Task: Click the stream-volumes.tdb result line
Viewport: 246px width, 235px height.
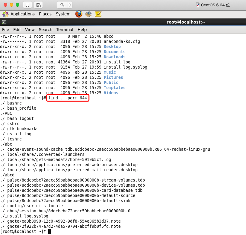Action: [x=72, y=180]
